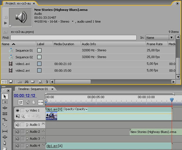Open audio channel format dropdown arrow
This screenshot has height=150, width=182.
point(73,21)
